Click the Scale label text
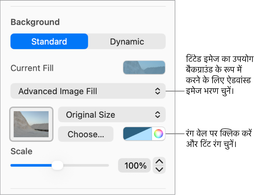This screenshot has width=256, height=195. pos(21,151)
